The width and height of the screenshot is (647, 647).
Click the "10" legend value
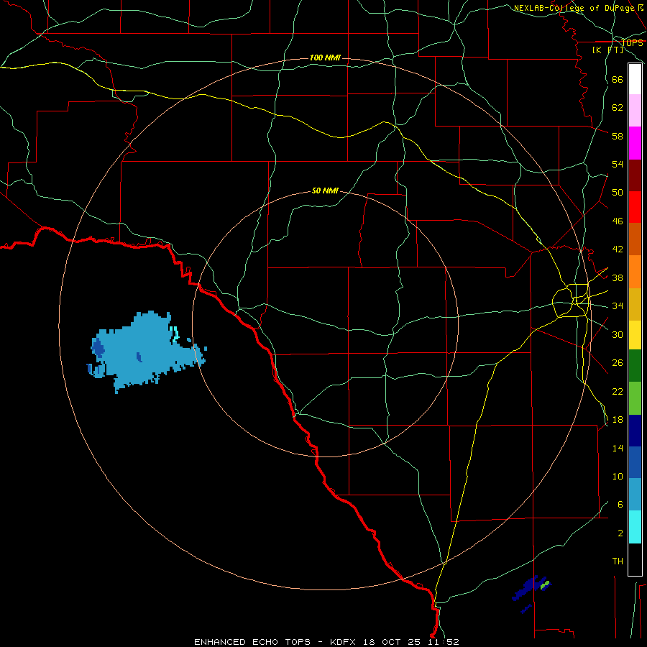[x=618, y=476]
